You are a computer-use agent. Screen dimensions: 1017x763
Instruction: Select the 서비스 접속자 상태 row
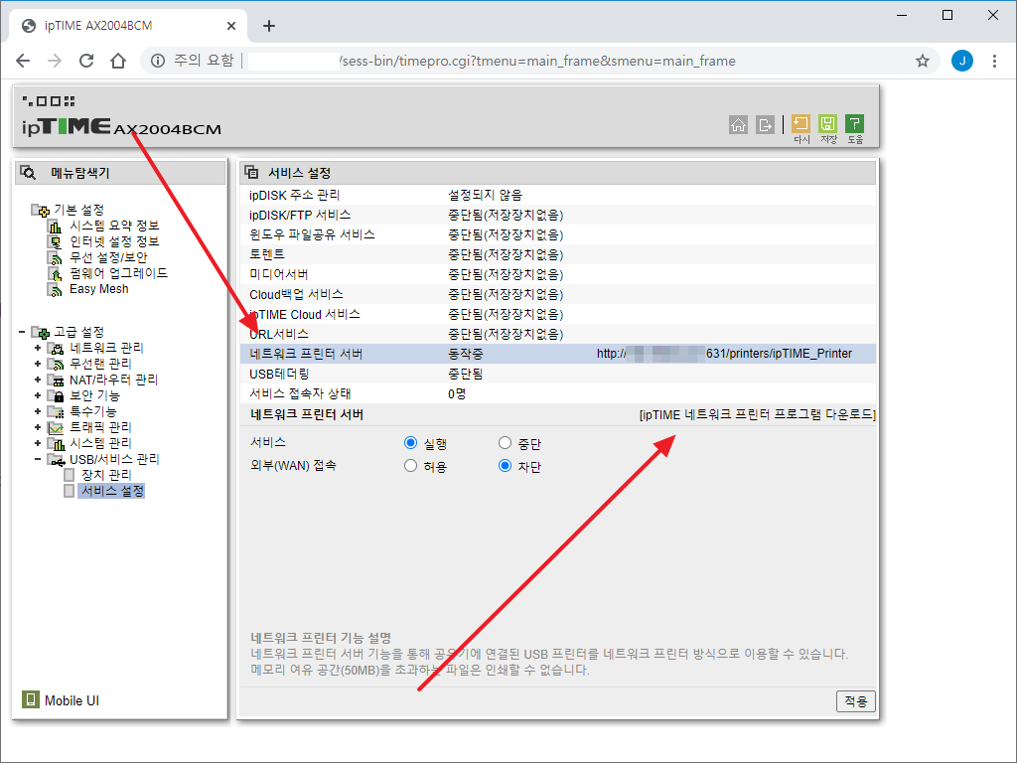pos(558,393)
